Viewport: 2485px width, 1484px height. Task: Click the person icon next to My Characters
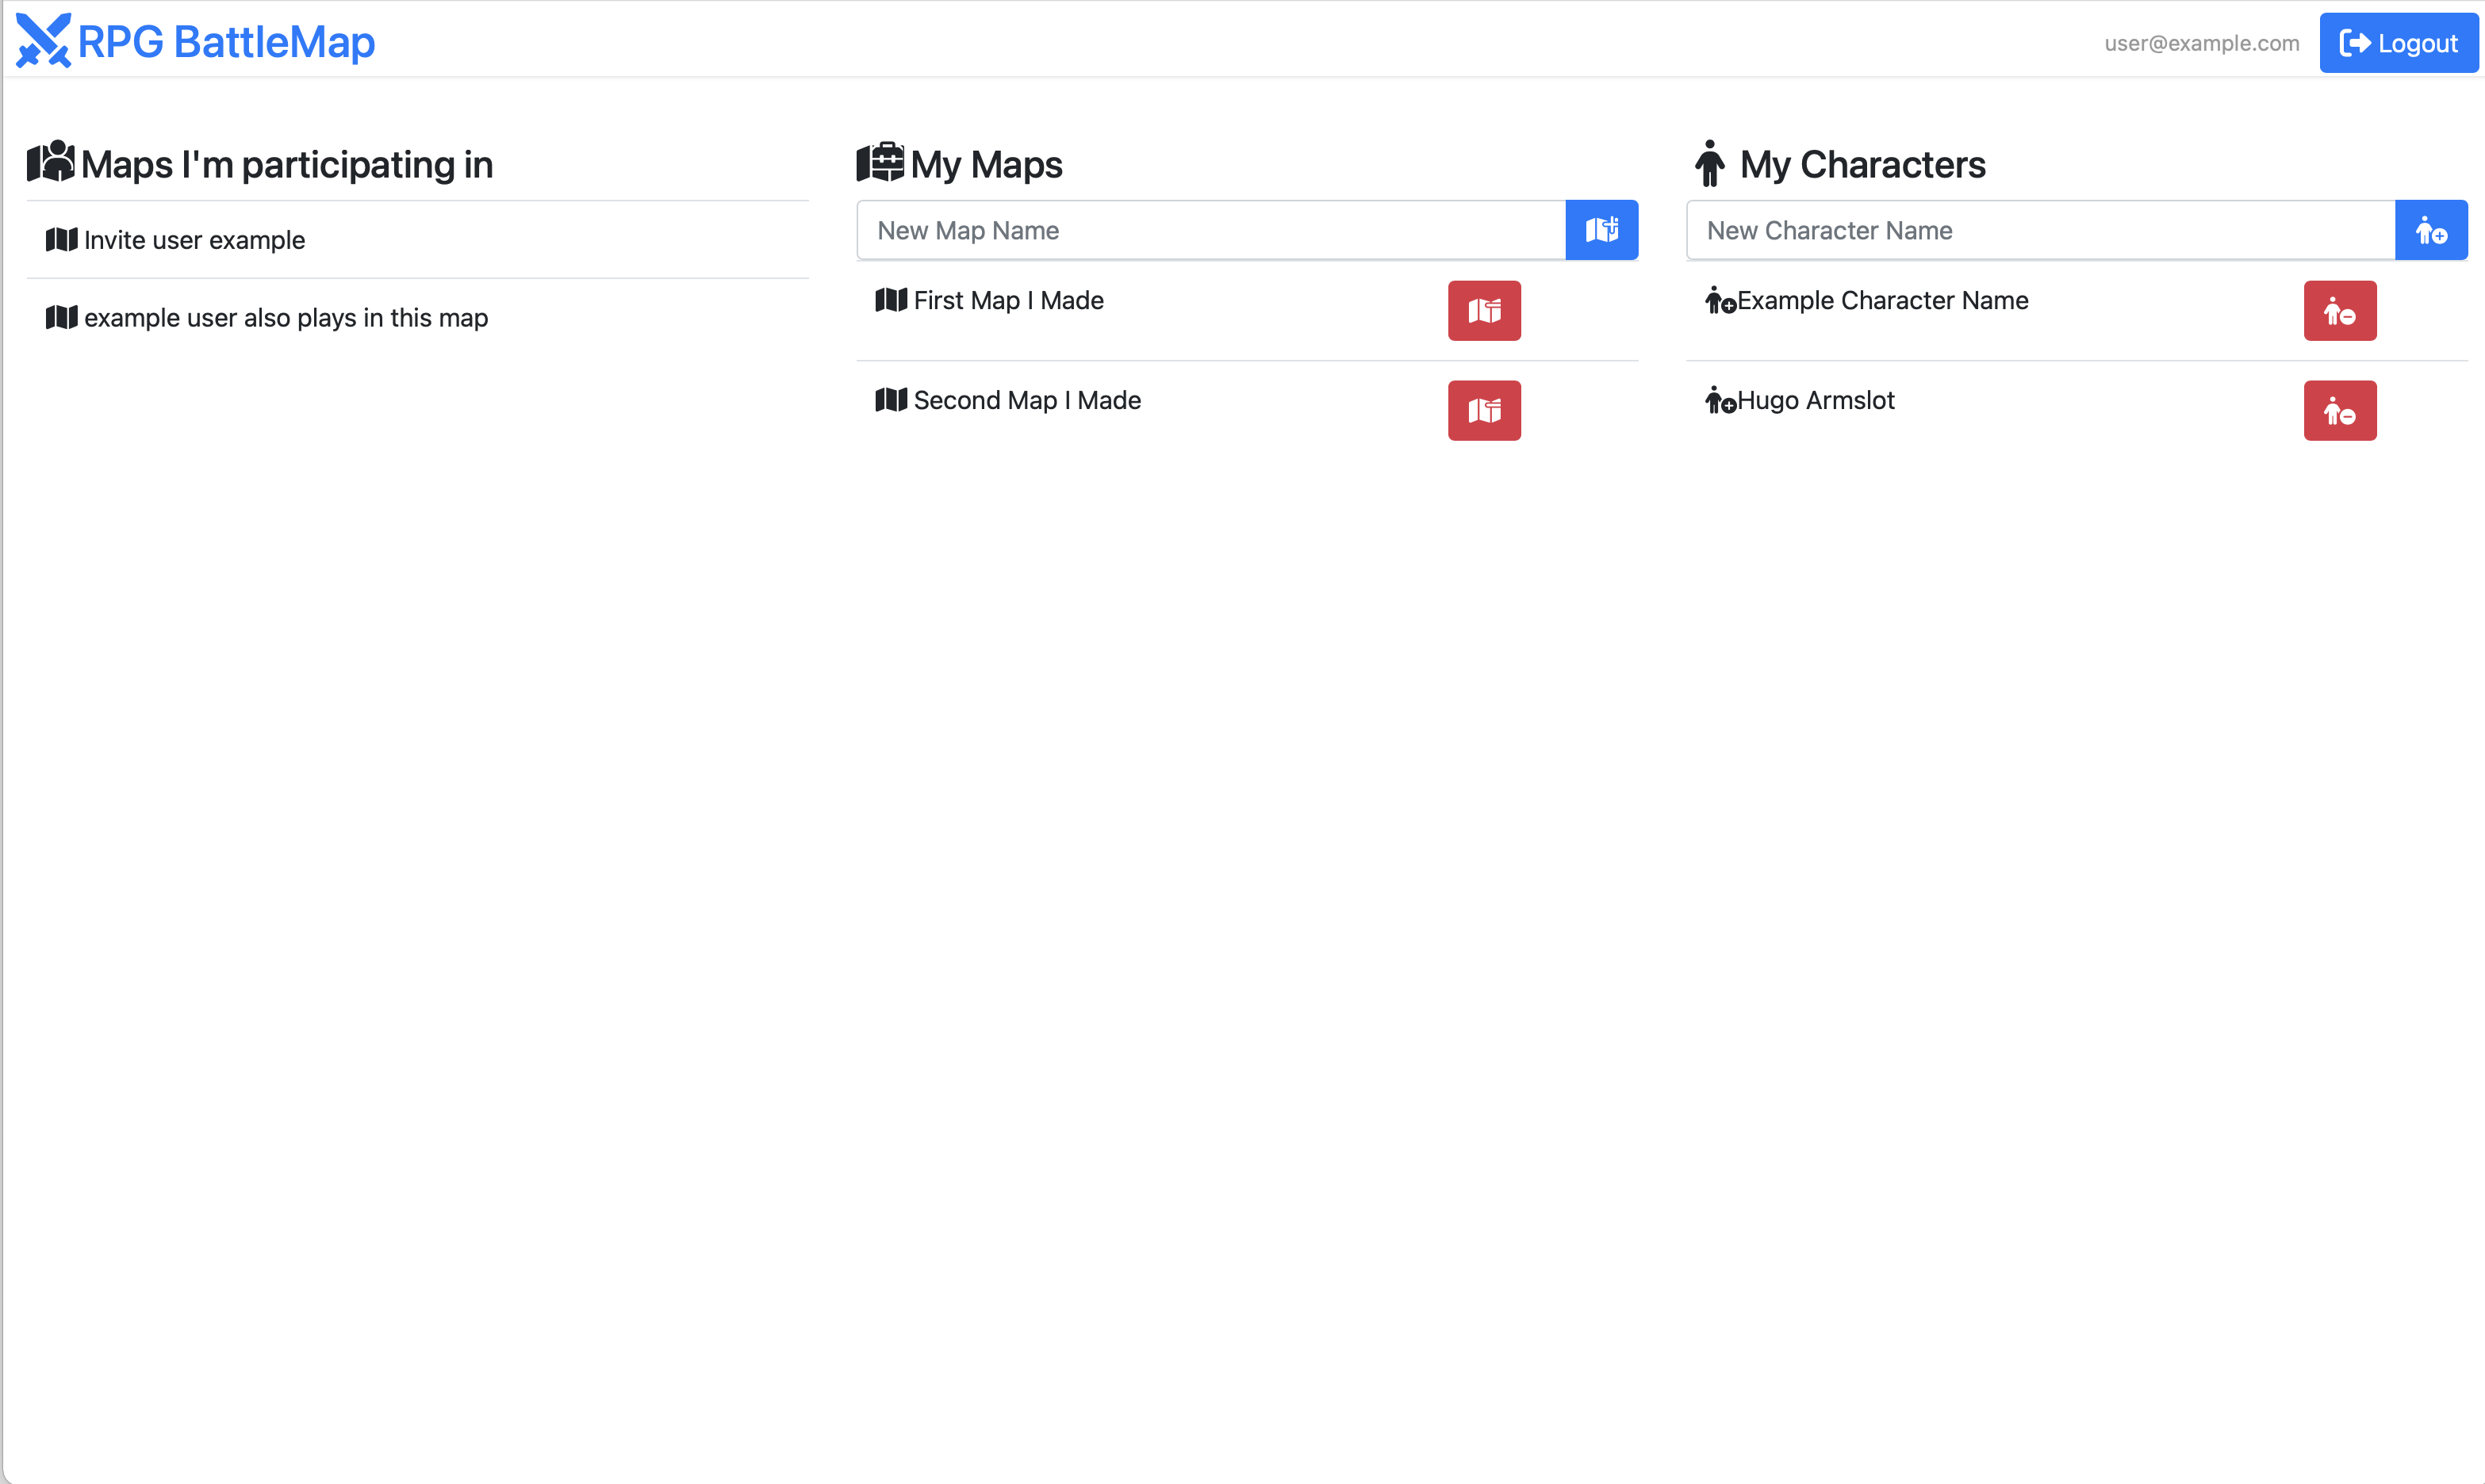point(1710,163)
